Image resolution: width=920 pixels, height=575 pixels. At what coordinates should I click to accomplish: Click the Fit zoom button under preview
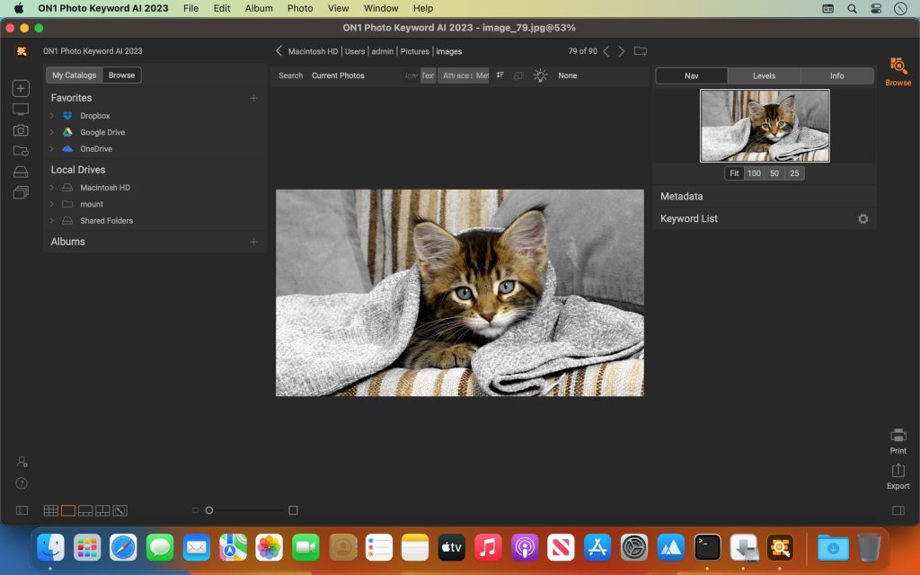tap(734, 172)
